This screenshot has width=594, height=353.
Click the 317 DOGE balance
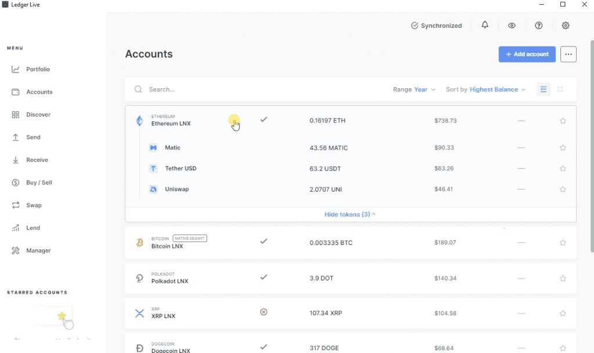tap(324, 348)
